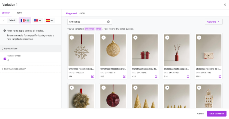Click title Christmas Tarte aux pom...
The width and height of the screenshot is (229, 119).
pyautogui.click(x=176, y=69)
